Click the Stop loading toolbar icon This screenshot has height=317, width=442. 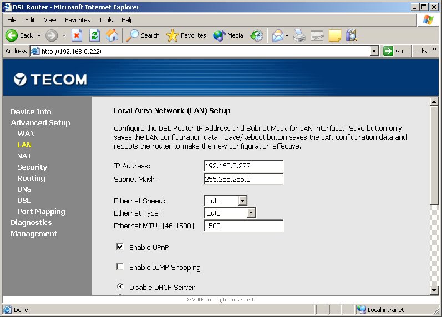click(x=77, y=35)
